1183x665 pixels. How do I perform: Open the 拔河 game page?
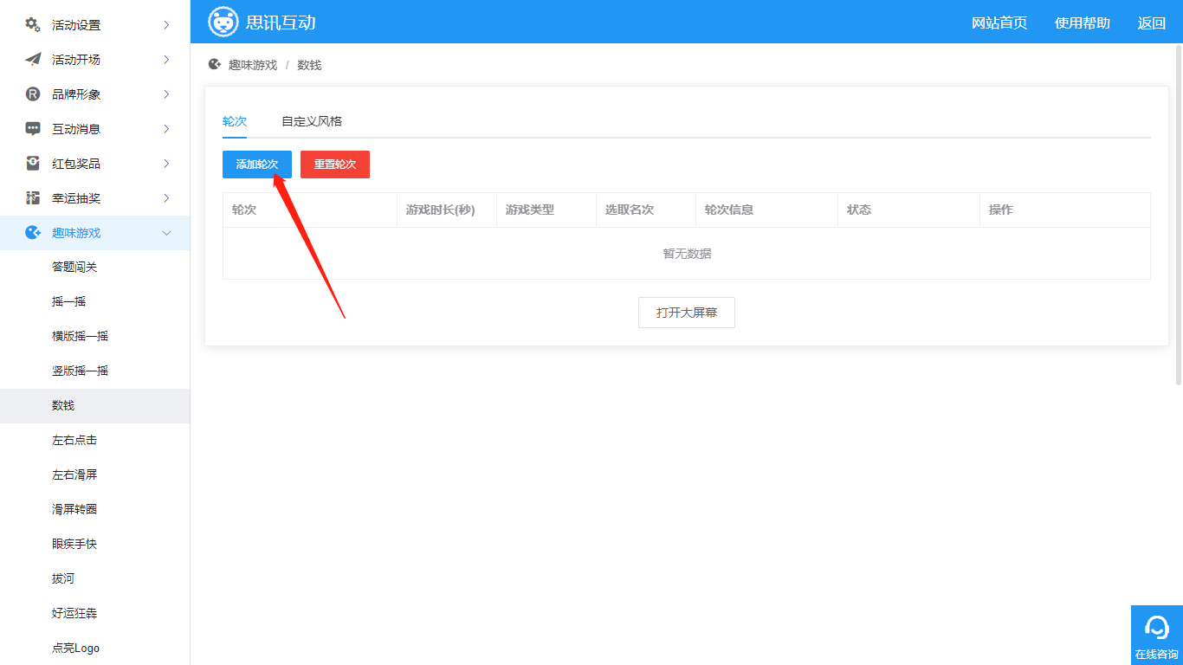click(95, 578)
